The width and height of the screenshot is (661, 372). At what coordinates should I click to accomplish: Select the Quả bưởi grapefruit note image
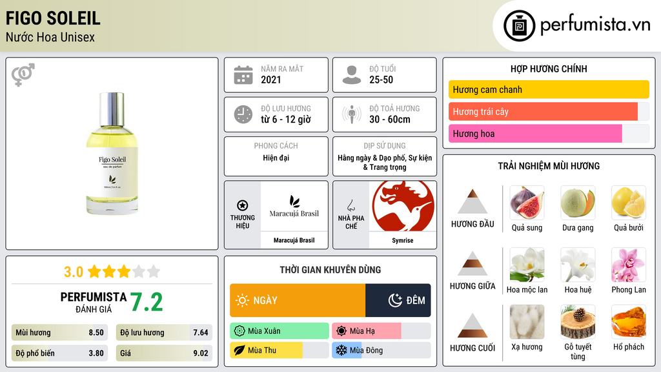629,203
